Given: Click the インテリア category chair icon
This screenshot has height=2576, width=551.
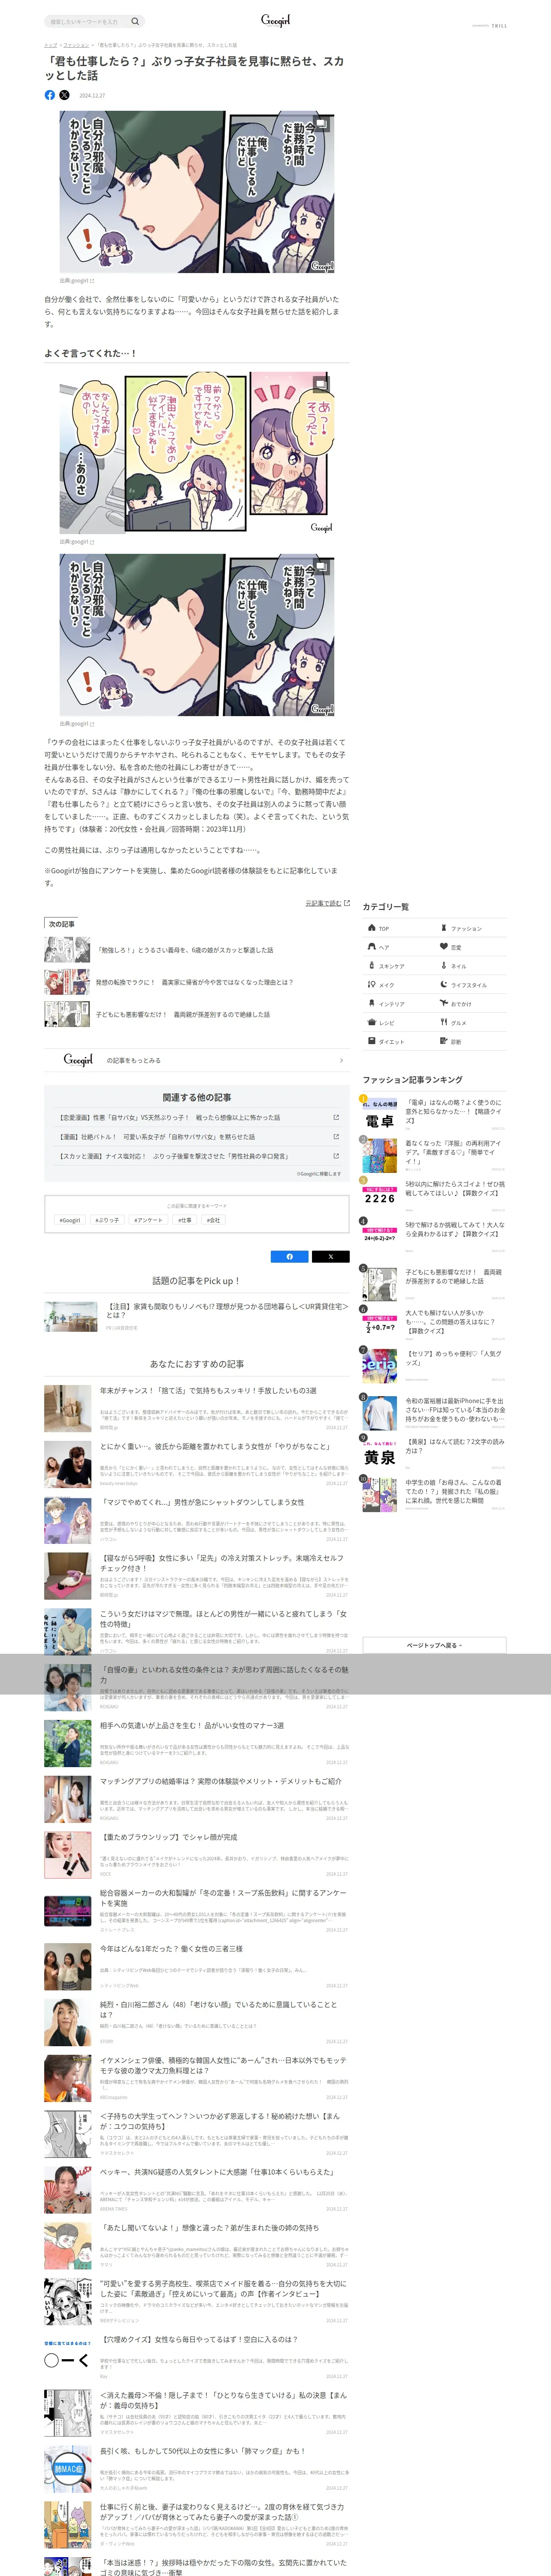Looking at the screenshot, I should 371,1003.
